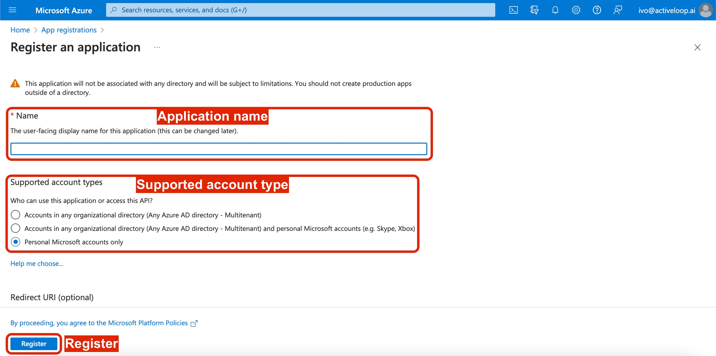Show notifications bell panel
The width and height of the screenshot is (716, 356).
click(x=555, y=10)
